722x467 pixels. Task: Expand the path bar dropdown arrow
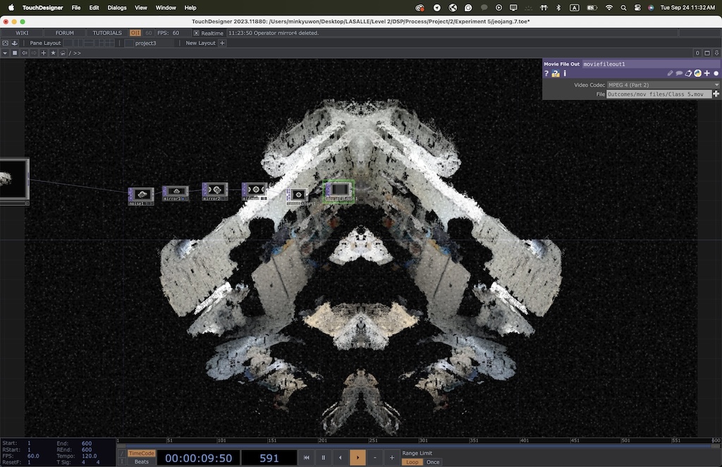tap(5, 53)
